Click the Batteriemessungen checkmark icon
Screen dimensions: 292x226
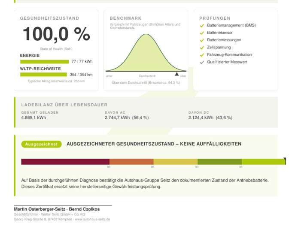click(202, 40)
